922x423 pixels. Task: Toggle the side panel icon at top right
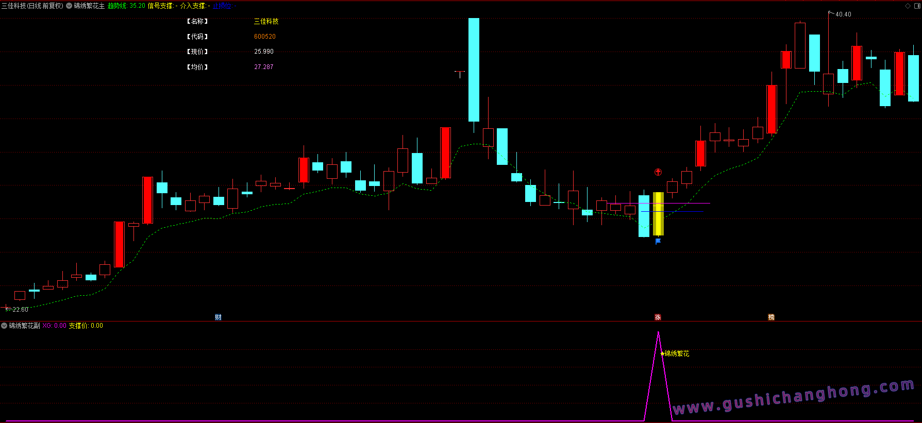click(917, 6)
